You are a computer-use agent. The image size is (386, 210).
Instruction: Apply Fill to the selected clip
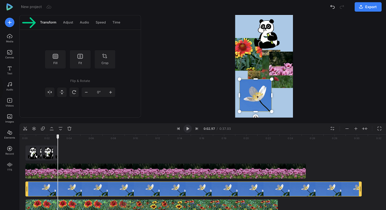click(55, 59)
